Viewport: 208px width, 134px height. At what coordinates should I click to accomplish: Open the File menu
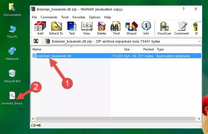click(34, 17)
